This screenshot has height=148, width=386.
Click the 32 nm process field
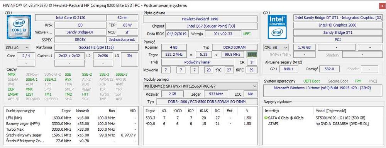123,18
